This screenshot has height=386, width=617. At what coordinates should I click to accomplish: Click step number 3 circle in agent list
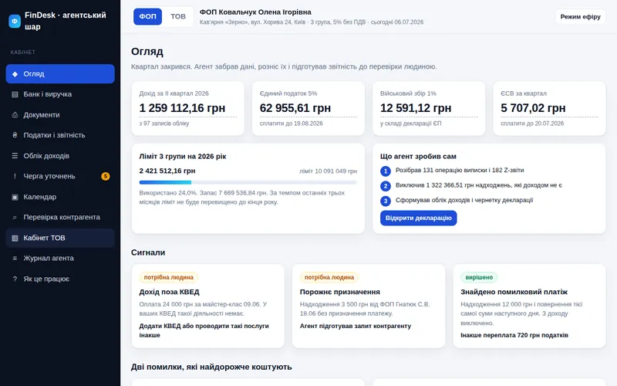pos(386,201)
